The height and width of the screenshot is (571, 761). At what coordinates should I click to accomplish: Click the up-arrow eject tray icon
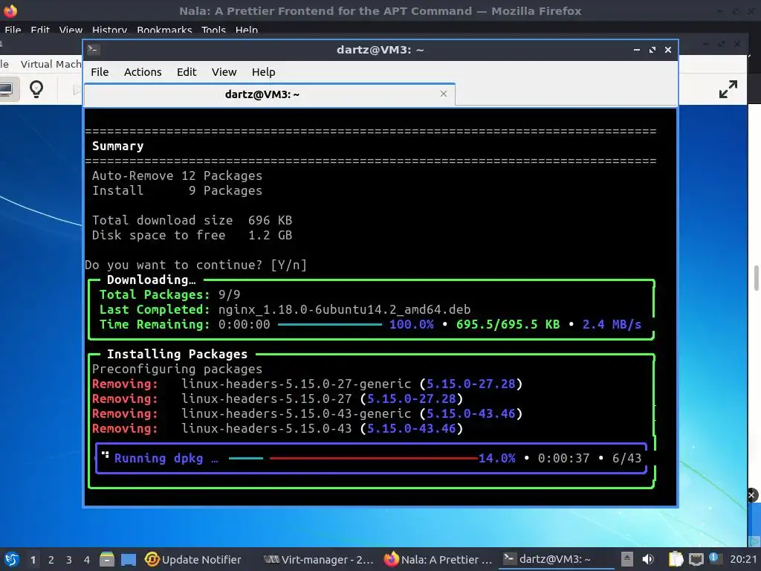627,559
